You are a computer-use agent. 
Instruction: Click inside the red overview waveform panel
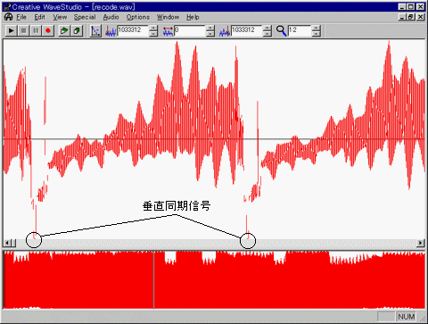click(x=214, y=279)
